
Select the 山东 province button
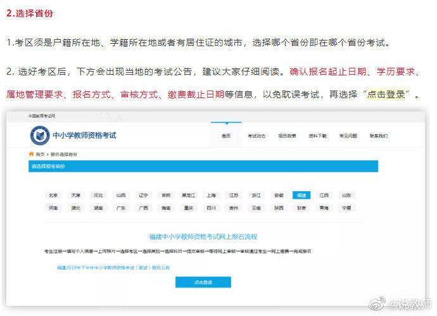click(346, 195)
